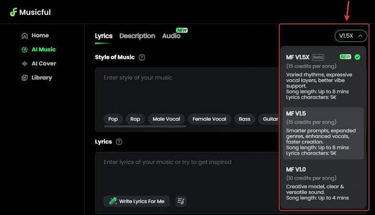Click the NEW badge on MF V1.5X
Image resolution: width=375 pixels, height=215 pixels.
coord(345,57)
